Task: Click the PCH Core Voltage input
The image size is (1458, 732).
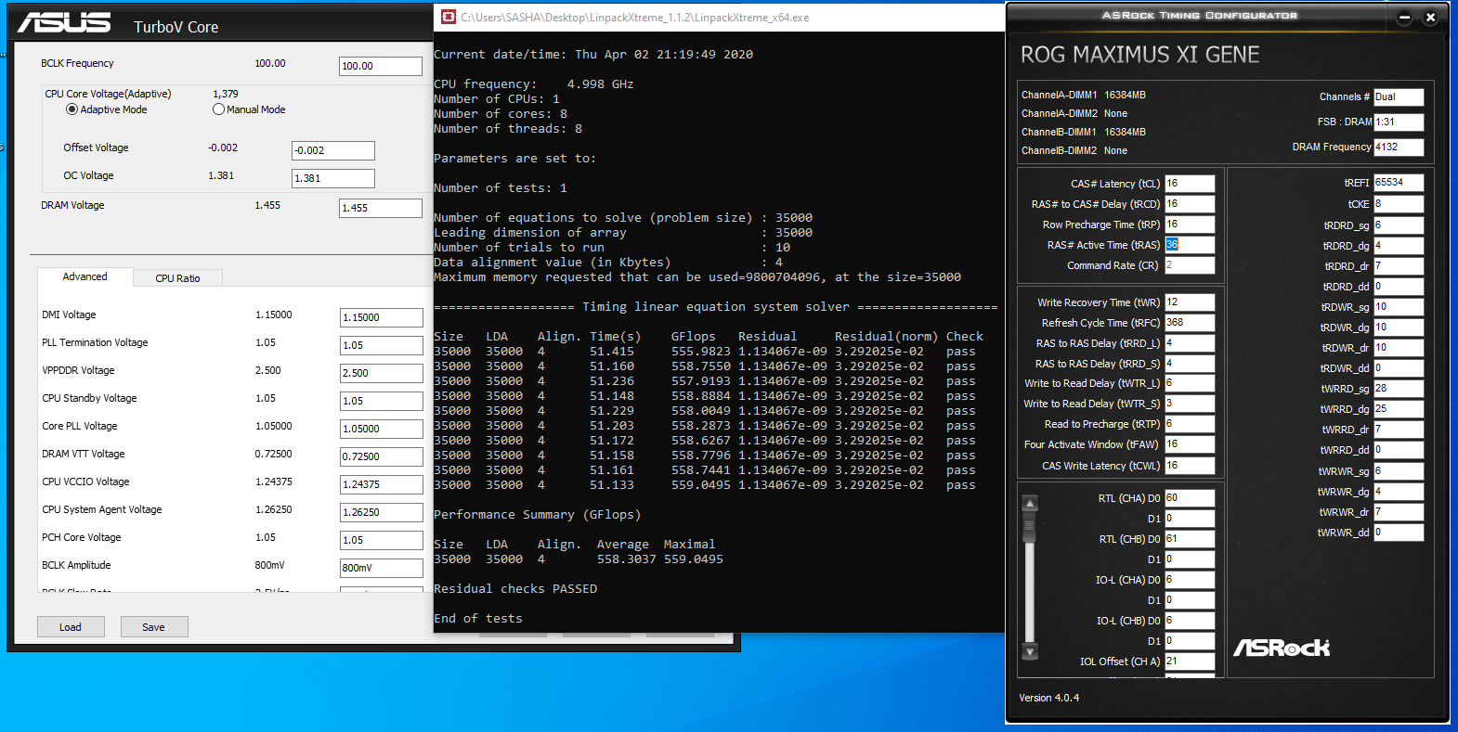Action: coord(382,540)
